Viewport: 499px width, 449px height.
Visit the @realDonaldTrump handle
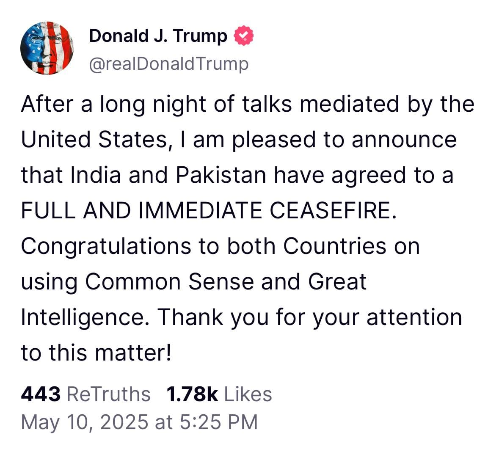tap(168, 64)
